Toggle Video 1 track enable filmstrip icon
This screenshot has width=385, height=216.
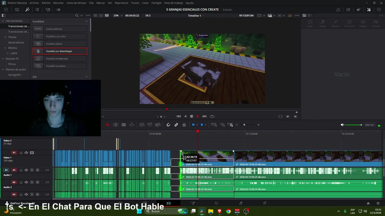pyautogui.click(x=32, y=153)
